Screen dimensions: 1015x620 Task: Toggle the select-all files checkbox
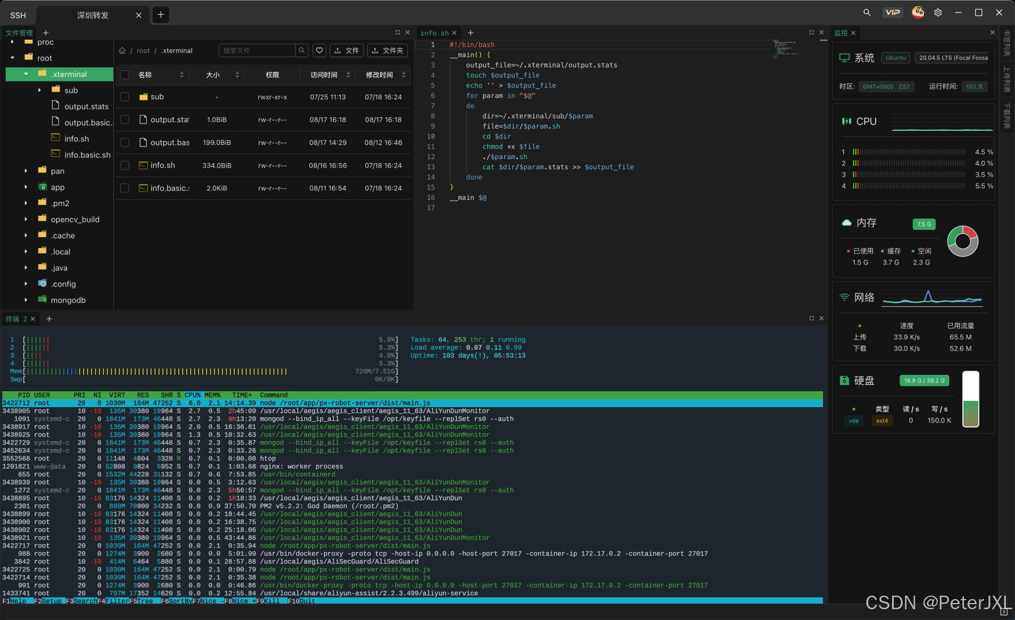tap(125, 75)
